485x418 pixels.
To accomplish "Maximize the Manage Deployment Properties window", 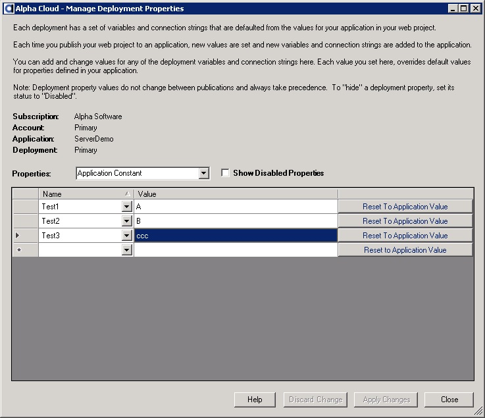I will pos(464,9).
